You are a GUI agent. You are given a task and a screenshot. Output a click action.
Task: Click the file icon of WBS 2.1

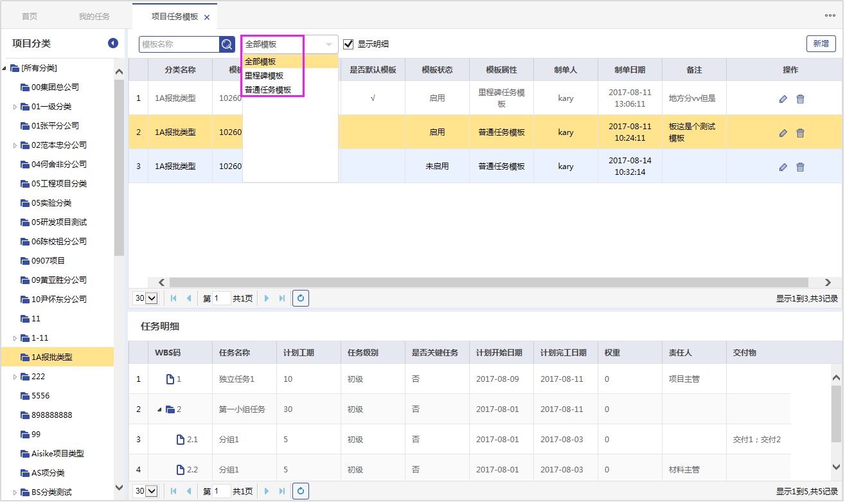(x=181, y=440)
